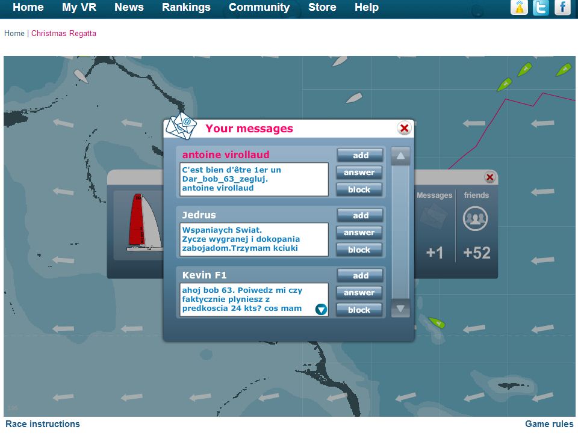Click the yellow notification icon in header

point(519,7)
